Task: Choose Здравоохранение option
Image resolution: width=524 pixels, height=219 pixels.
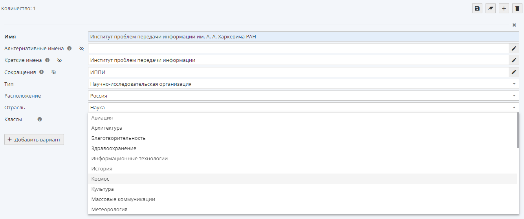Action: [x=302, y=148]
